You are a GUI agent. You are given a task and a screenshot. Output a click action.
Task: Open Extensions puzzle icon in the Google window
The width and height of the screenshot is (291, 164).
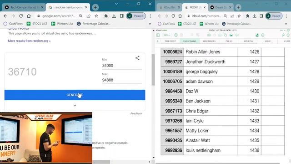coord(106,16)
